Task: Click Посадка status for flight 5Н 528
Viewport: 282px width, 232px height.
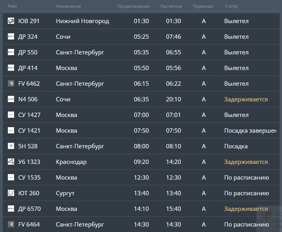Action: (x=236, y=146)
